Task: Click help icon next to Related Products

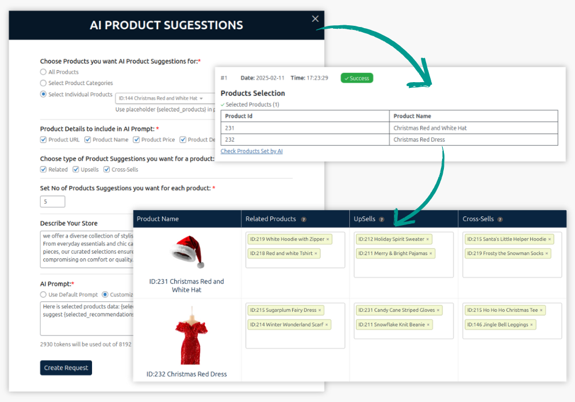Action: [304, 219]
